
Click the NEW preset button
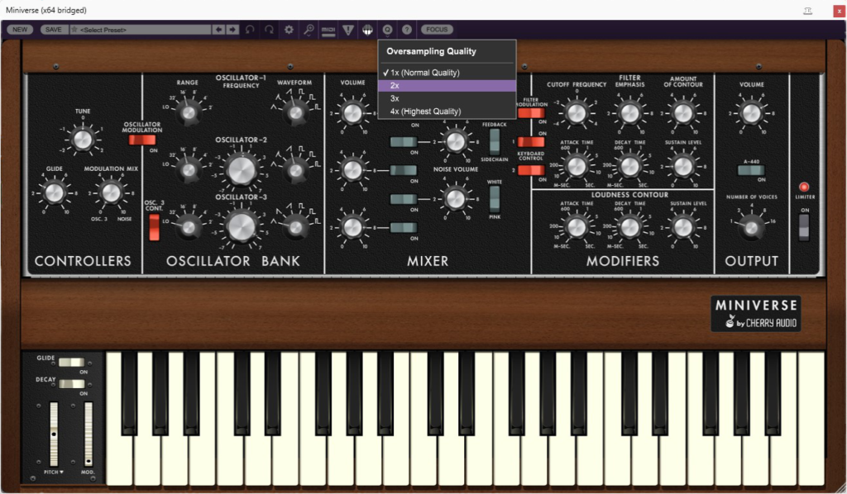point(20,30)
